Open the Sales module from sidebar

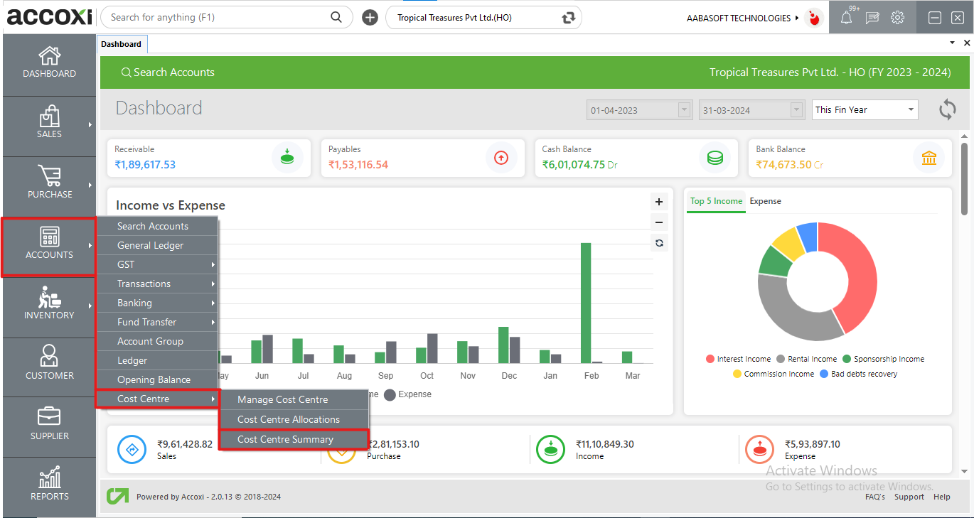coord(48,126)
